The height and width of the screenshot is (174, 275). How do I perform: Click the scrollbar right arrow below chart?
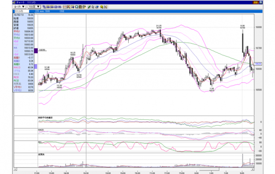point(253,169)
